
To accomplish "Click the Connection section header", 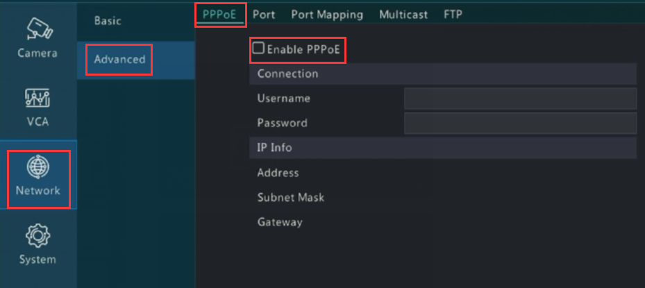I will pyautogui.click(x=287, y=74).
